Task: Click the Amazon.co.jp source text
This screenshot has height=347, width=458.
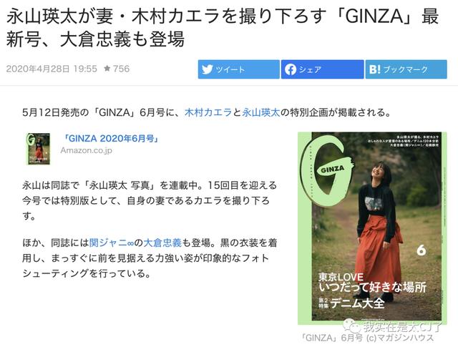Action: (x=86, y=150)
